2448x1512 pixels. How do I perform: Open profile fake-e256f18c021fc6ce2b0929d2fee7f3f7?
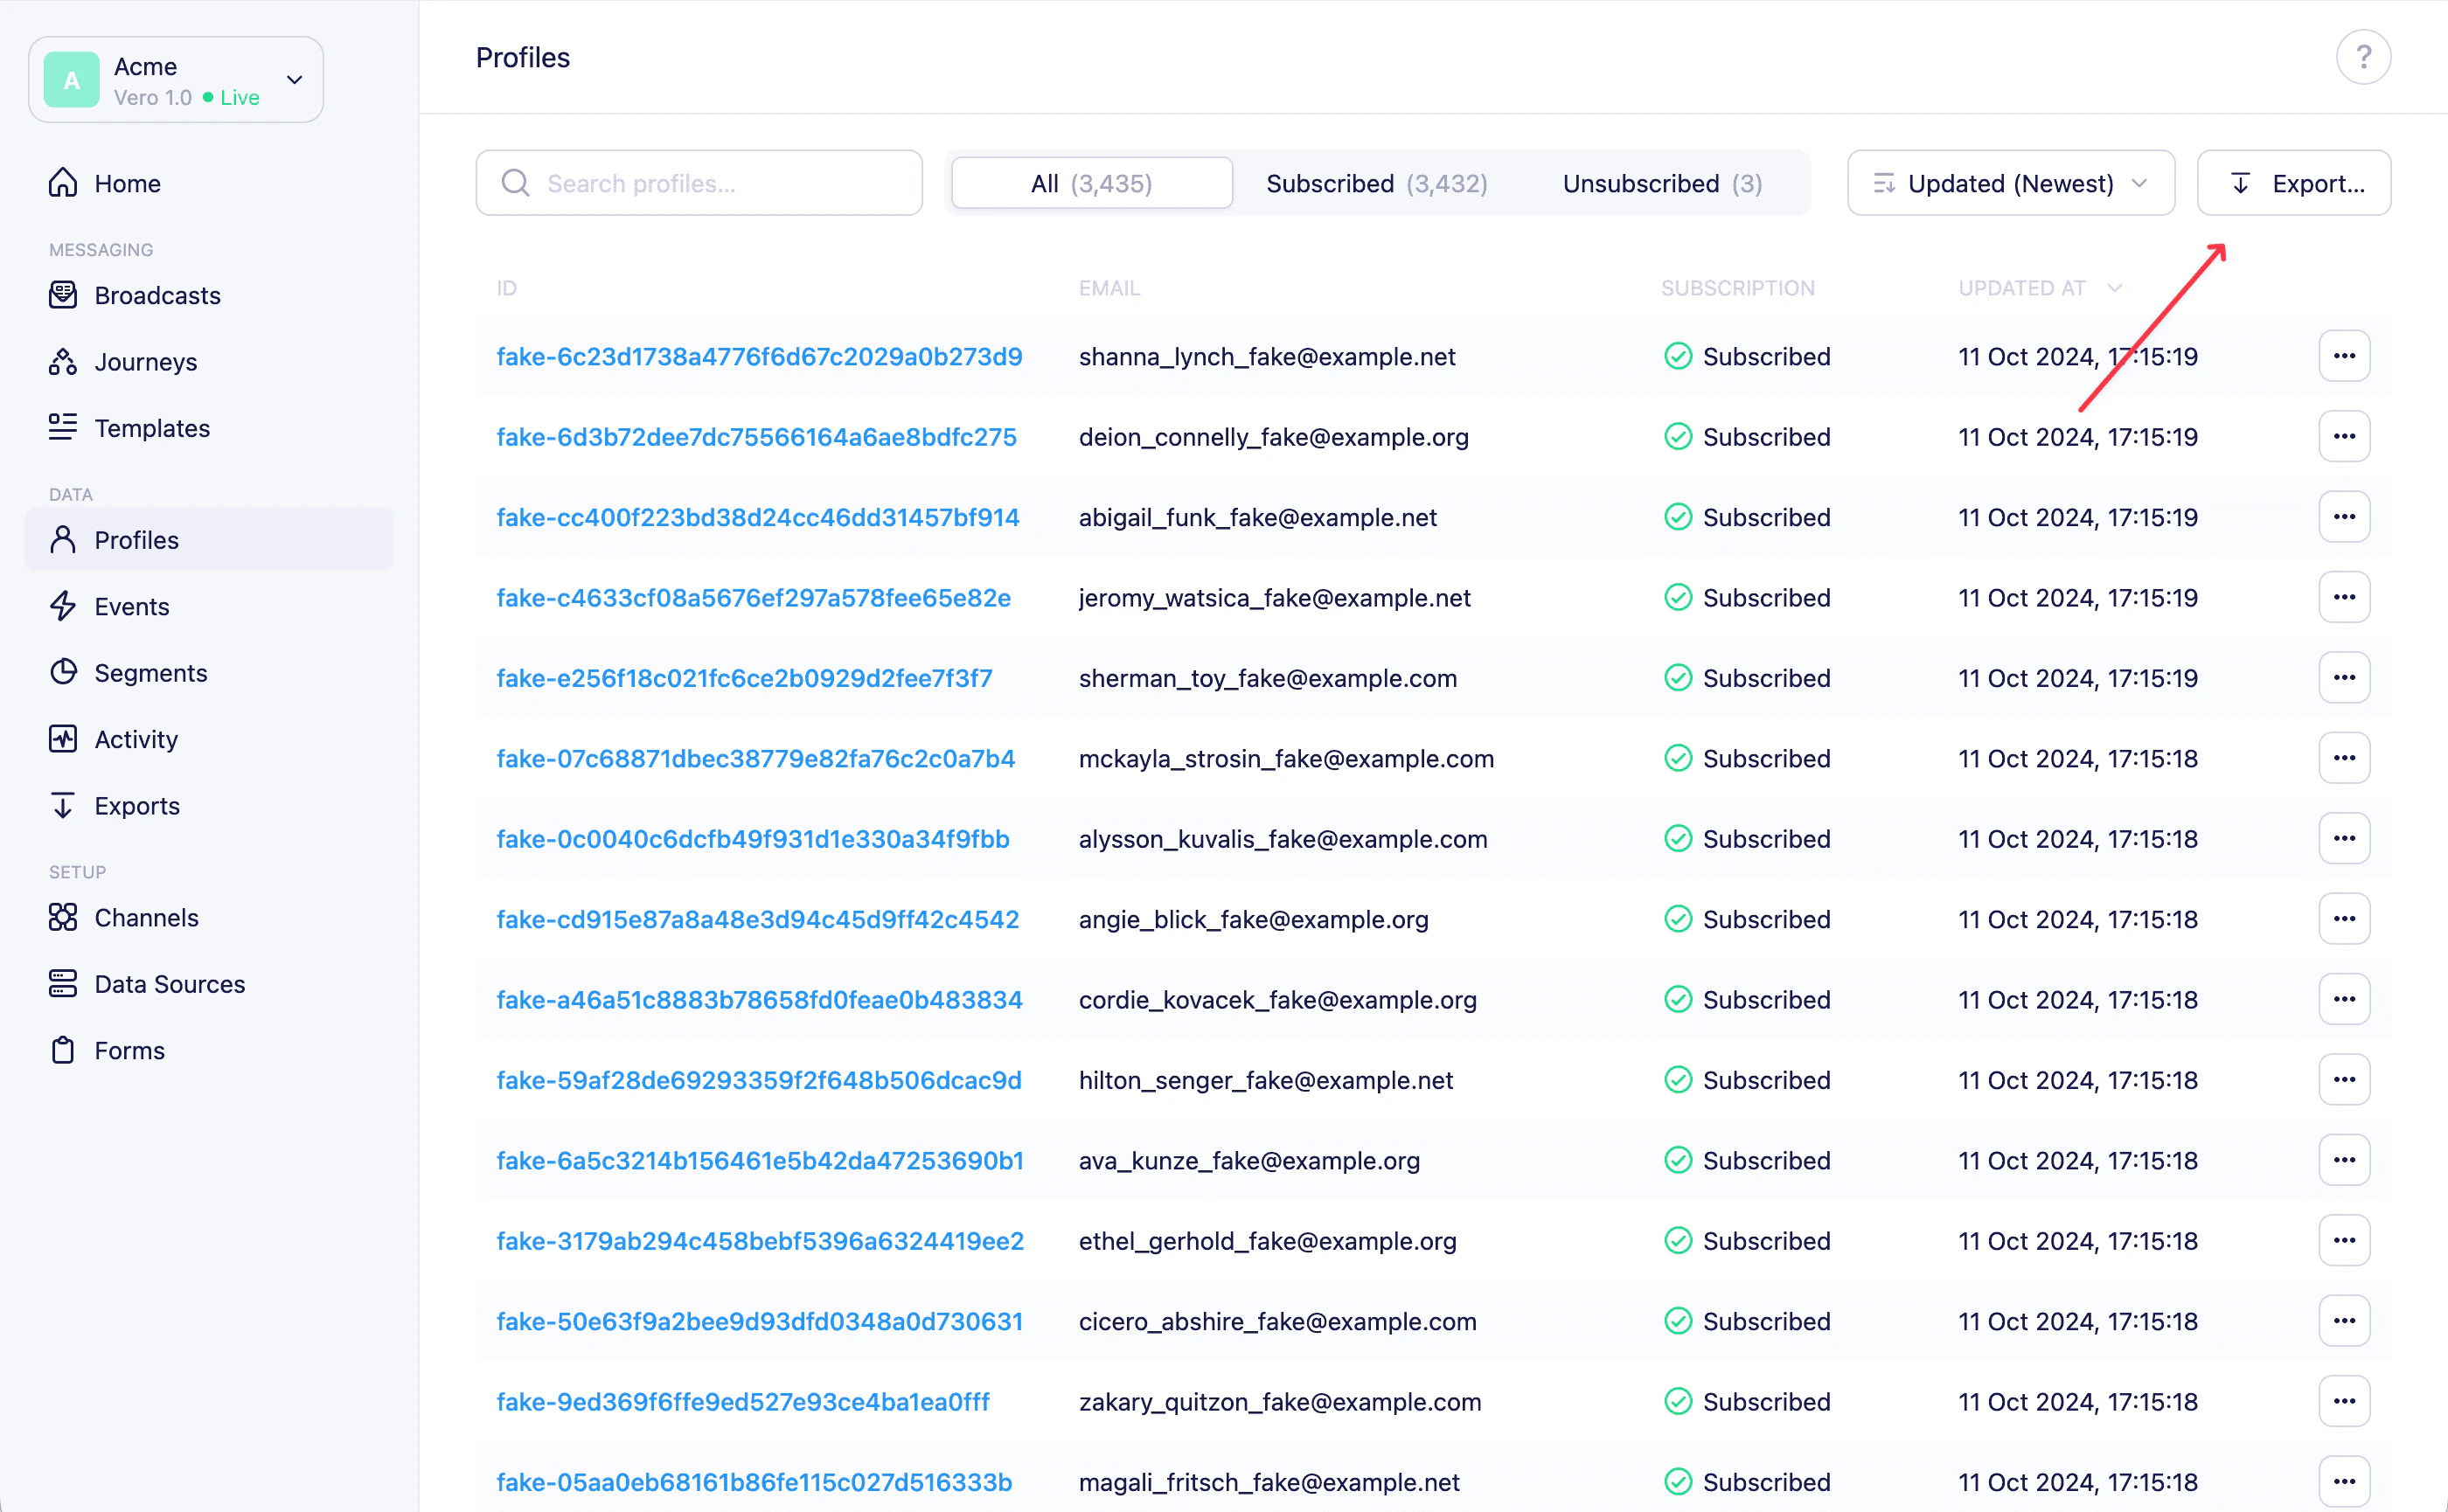pyautogui.click(x=744, y=678)
